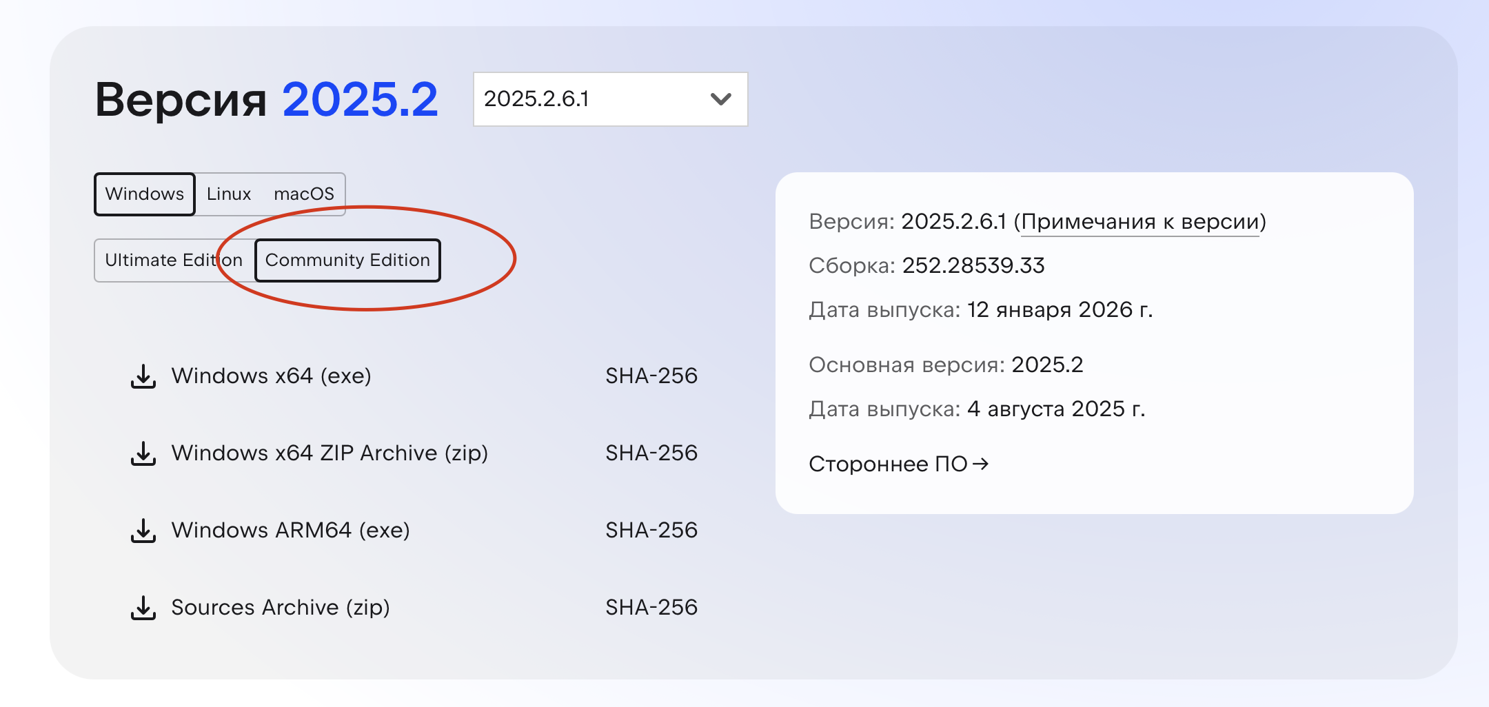Image resolution: width=1489 pixels, height=707 pixels.
Task: Click download icon for Windows x64 exe
Action: coord(143,376)
